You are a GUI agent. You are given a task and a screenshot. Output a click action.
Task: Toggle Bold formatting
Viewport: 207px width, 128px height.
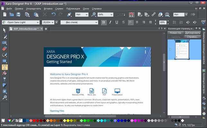point(104,22)
